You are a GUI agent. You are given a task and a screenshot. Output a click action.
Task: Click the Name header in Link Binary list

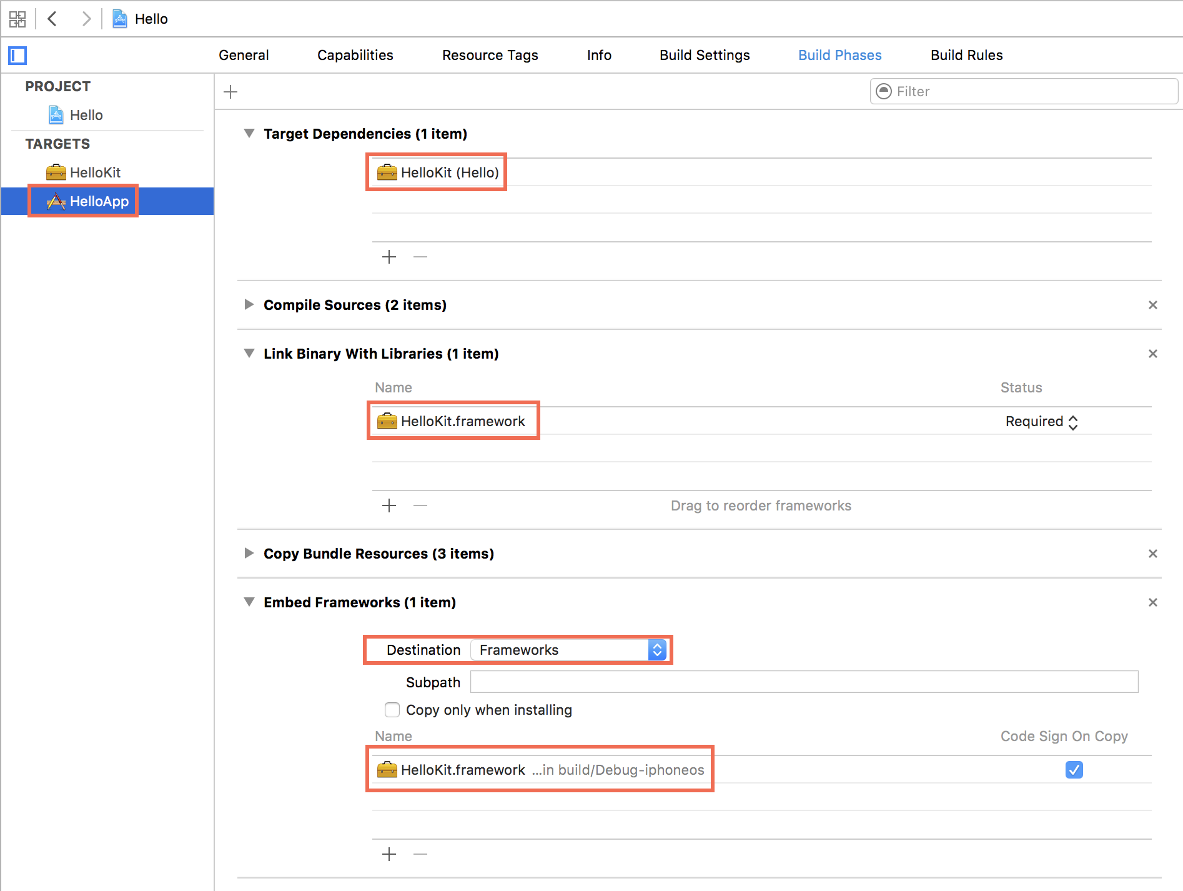tap(394, 387)
